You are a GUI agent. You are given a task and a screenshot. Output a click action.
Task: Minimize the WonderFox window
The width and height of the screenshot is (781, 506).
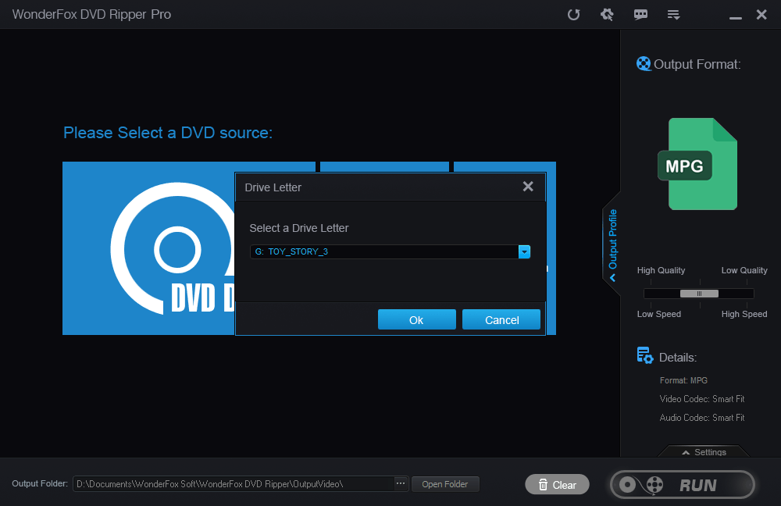[735, 17]
